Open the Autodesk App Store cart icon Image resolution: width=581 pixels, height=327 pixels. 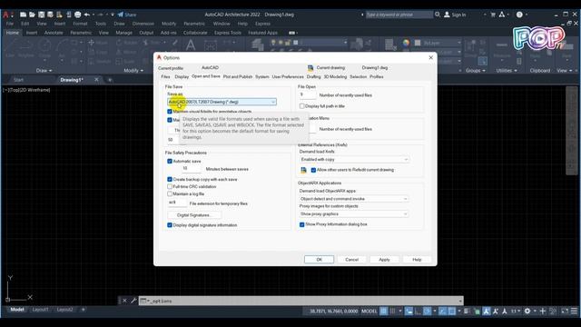(x=493, y=15)
